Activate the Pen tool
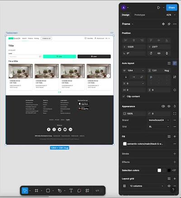181x198 pixels. tap(60, 191)
